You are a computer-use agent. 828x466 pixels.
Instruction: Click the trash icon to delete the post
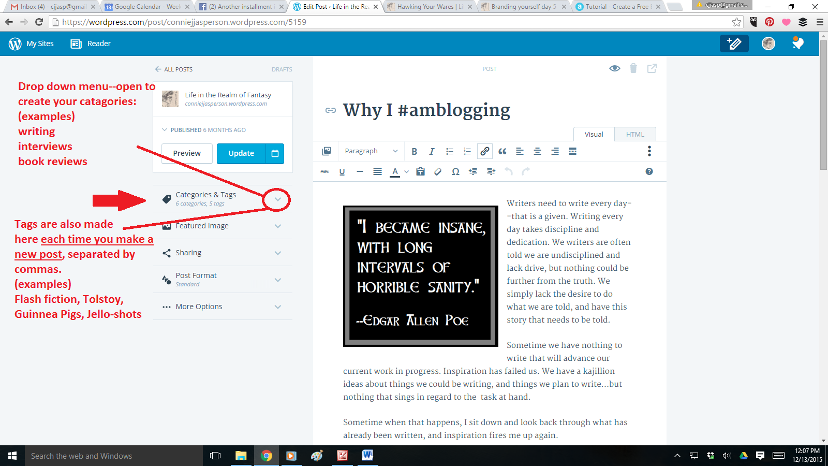[633, 68]
